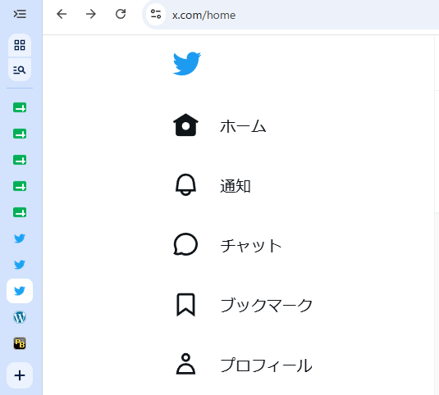The height and width of the screenshot is (395, 439).
Task: Click the chat bubble icon
Action: click(x=185, y=244)
